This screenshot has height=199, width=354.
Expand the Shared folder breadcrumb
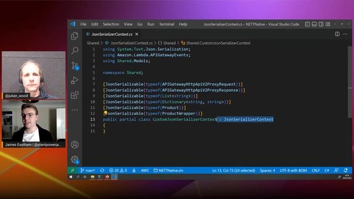[x=93, y=43]
